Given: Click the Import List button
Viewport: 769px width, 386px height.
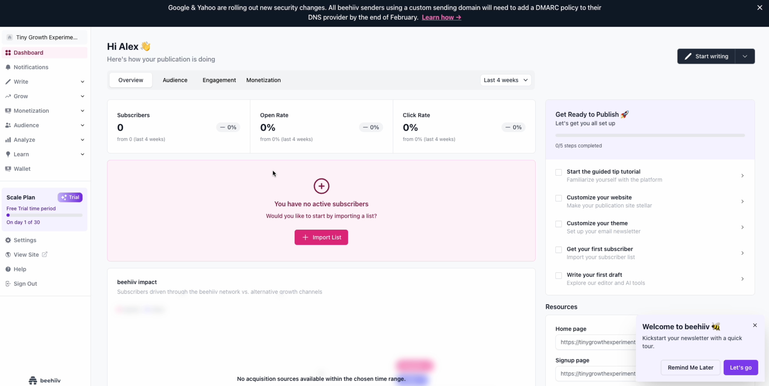Looking at the screenshot, I should pyautogui.click(x=321, y=237).
